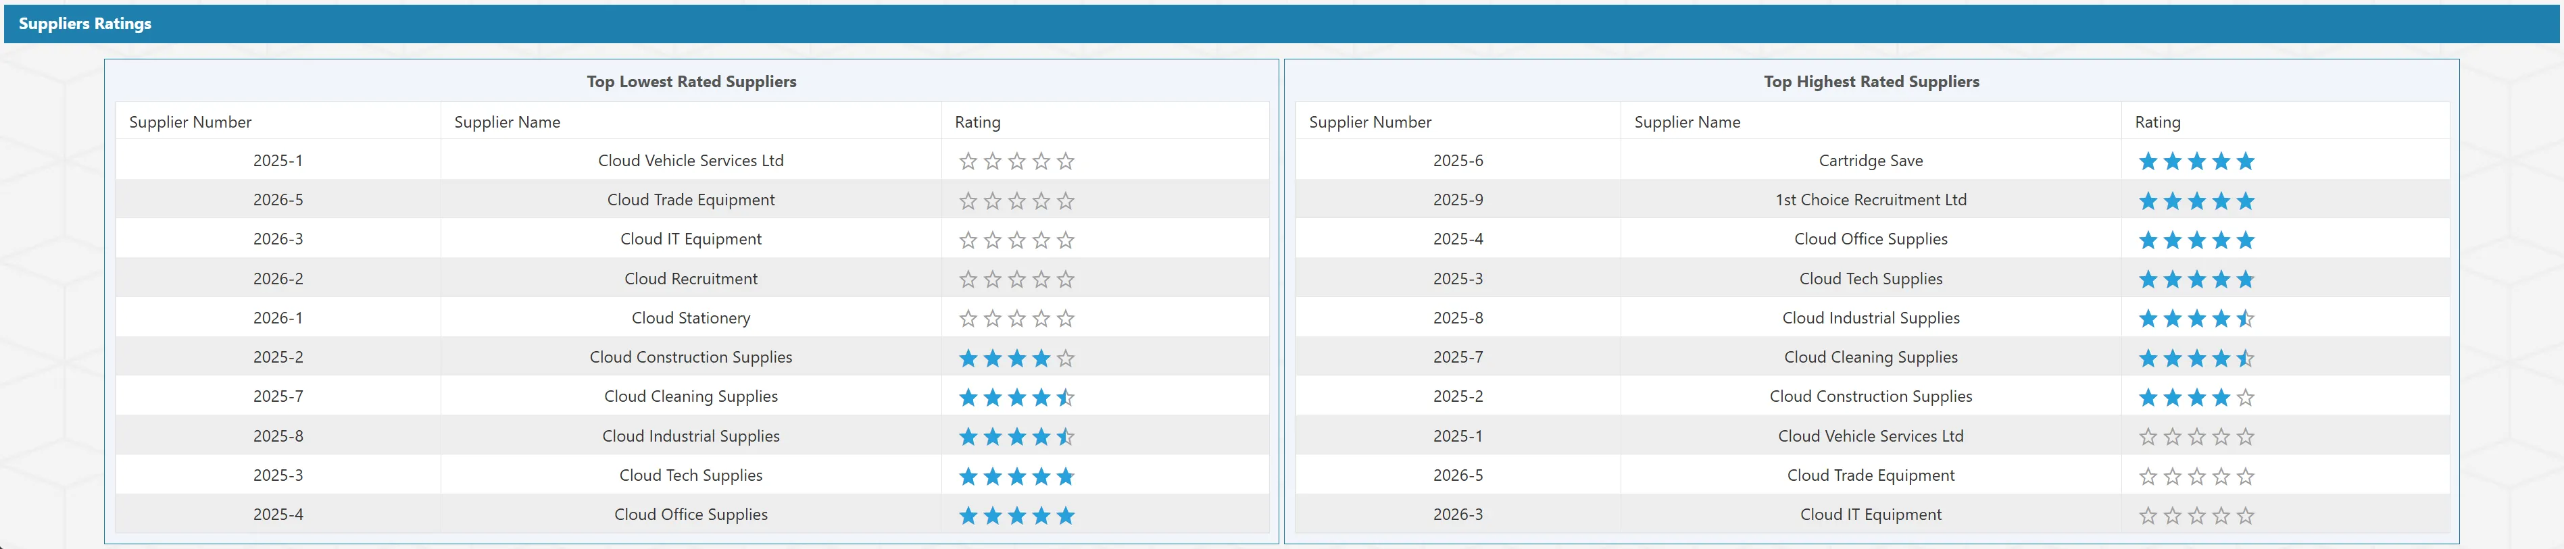Click supplier number 2026-1
The height and width of the screenshot is (549, 2564).
tap(278, 317)
